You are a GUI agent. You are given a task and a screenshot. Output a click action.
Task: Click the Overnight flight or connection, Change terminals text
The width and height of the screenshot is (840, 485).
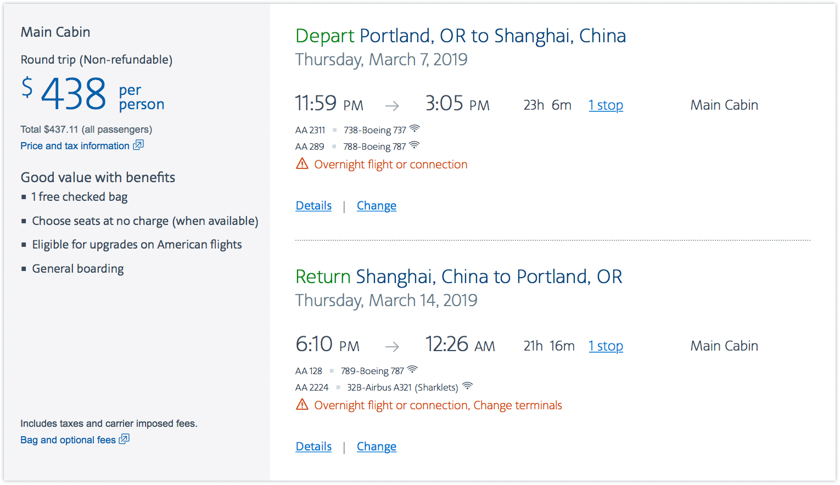438,405
